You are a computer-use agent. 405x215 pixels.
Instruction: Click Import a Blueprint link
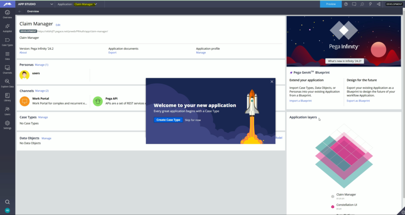[301, 101]
